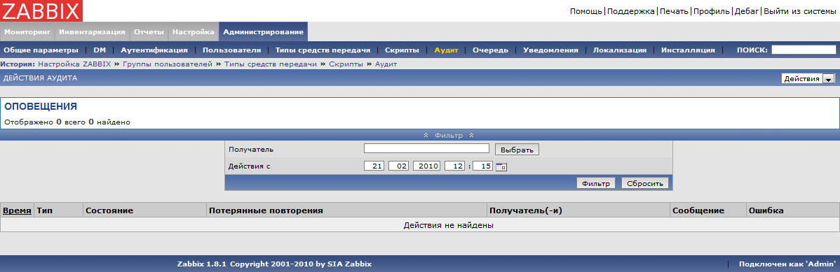
Task: Click the ПОИСК search field
Action: (804, 50)
